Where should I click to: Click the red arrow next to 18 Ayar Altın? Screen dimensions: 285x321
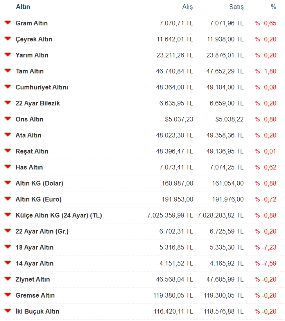click(7, 247)
